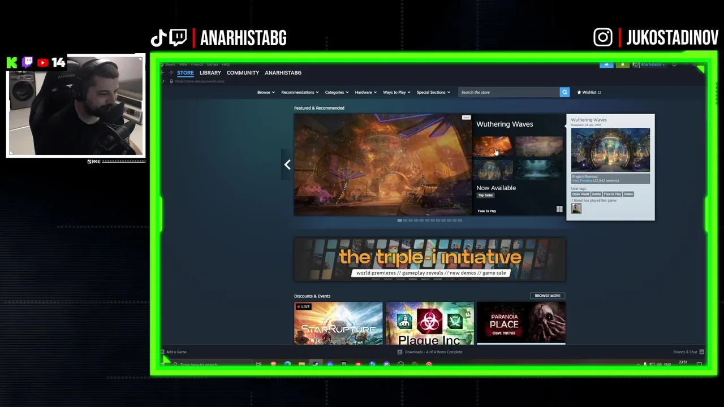Click the Wuthering Waves title text

click(505, 124)
